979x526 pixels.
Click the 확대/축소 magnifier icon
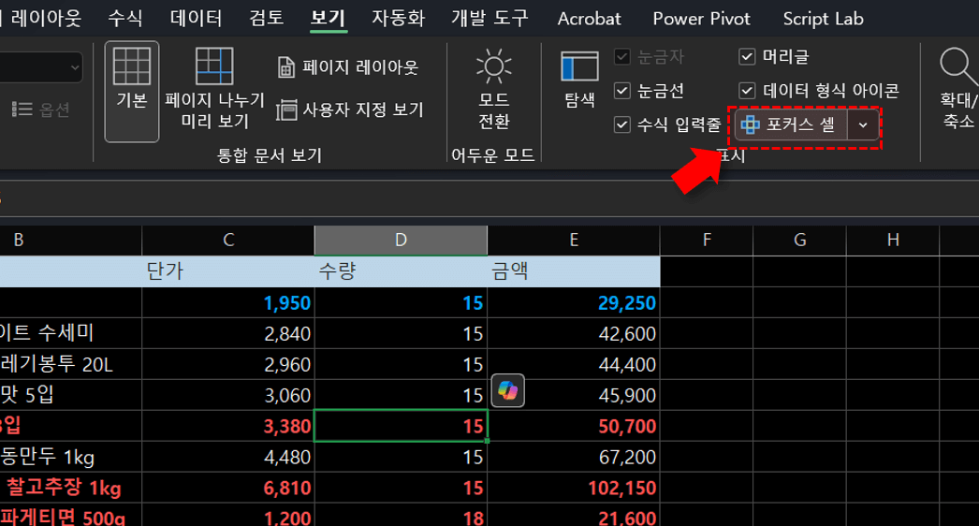tap(958, 68)
